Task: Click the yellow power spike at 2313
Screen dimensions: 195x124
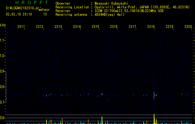Action: coord(62,121)
